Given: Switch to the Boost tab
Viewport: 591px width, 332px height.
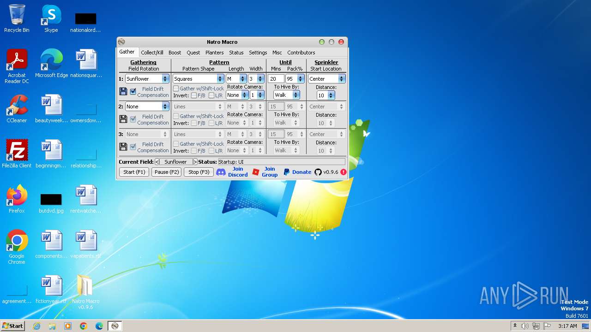Looking at the screenshot, I should point(175,53).
